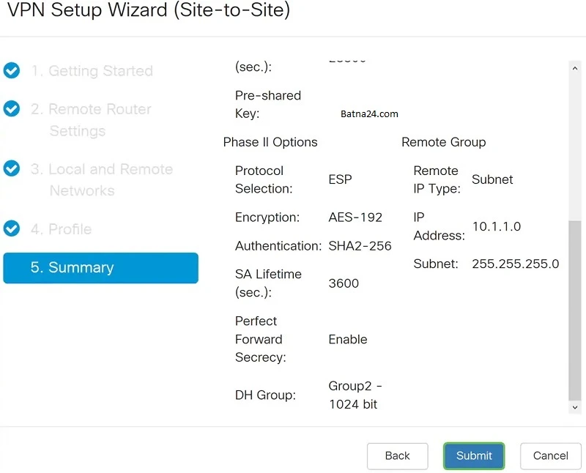Screen dimensions: 586x473
Task: Click the checkmark icon beside Remote Router Settings
Action: 12,108
